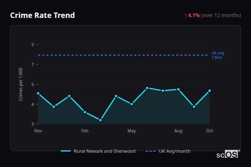
Task: Click the '4' y-axis tick label
Action: coord(33,104)
